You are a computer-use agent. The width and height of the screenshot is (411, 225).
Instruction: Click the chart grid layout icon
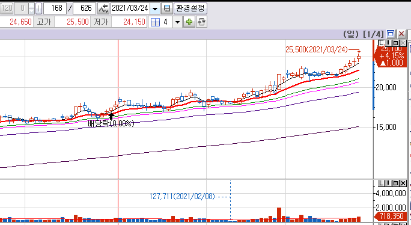155,22
